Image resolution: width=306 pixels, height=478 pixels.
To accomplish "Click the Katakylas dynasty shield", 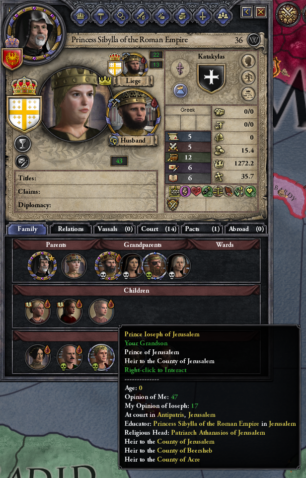I will [x=211, y=78].
